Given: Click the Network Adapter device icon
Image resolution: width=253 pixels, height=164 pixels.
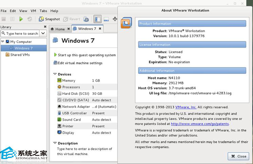Looking at the screenshot, I should click(59, 106).
